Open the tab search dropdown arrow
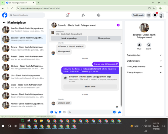 click(x=3, y=3)
